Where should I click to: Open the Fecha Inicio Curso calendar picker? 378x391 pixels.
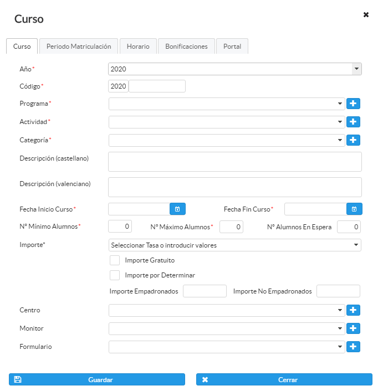click(177, 209)
